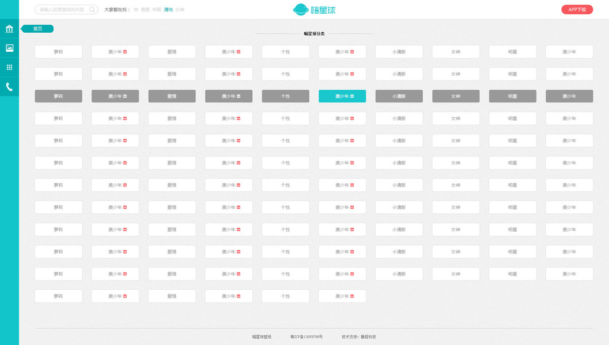Viewport: 609px width, 345px height.
Task: Click the 技术支持: 脑程科技 footer text
Action: click(359, 337)
